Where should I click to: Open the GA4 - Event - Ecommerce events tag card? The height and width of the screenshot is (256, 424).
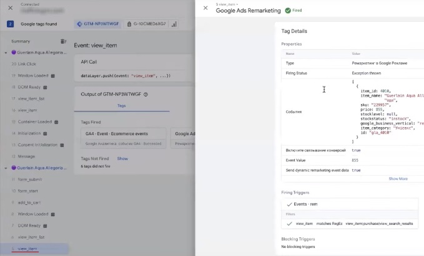point(125,134)
